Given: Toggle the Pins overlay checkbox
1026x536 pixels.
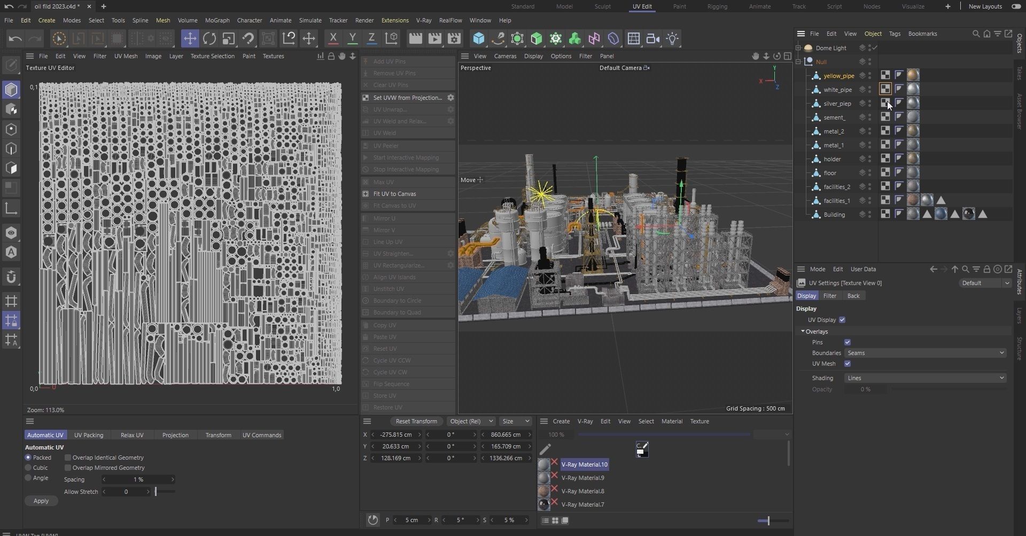Looking at the screenshot, I should (848, 342).
